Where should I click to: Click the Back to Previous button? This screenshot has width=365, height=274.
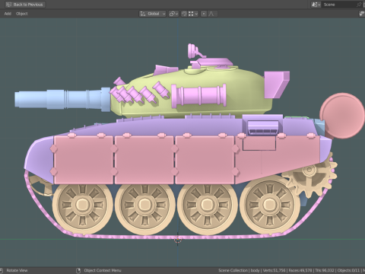click(x=25, y=5)
